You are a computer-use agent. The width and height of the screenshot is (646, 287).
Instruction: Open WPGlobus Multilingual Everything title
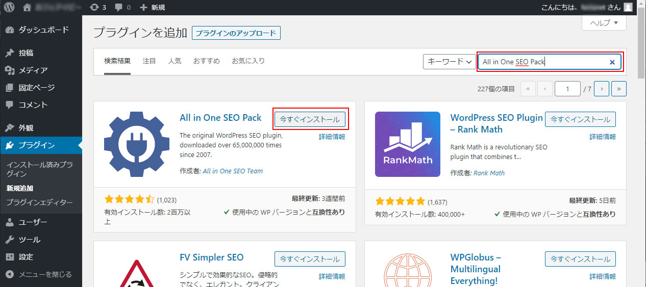[x=476, y=269]
